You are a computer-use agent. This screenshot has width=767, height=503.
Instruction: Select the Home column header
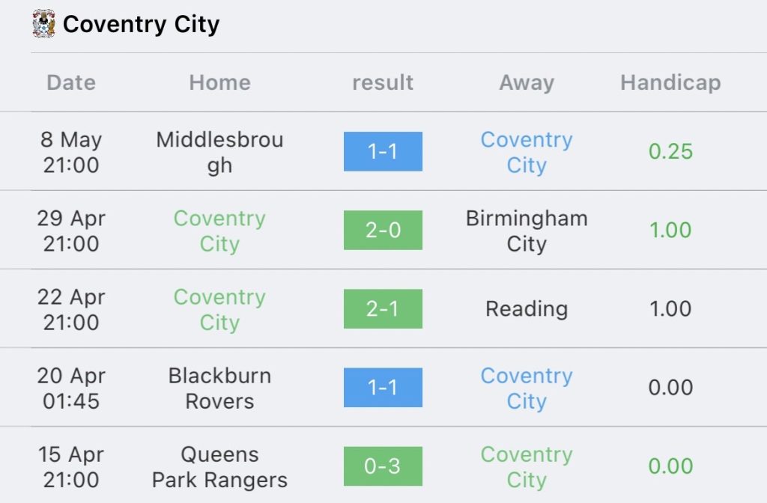[219, 82]
